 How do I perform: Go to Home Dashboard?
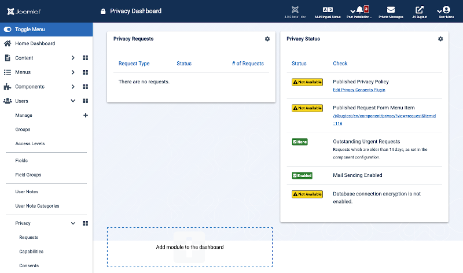(x=35, y=43)
